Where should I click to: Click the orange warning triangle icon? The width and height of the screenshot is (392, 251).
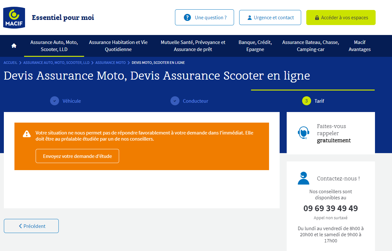coord(27,134)
